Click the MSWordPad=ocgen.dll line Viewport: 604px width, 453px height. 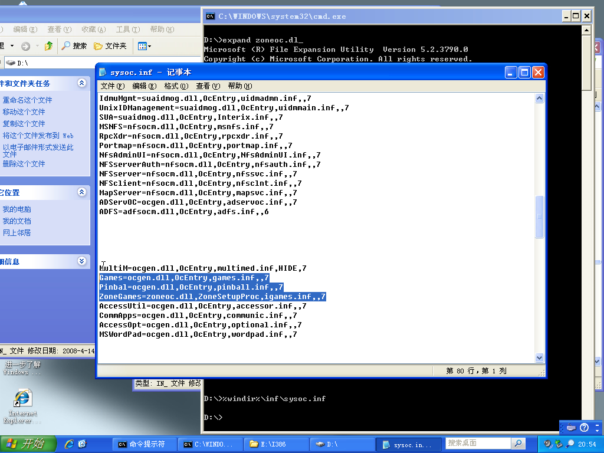(x=198, y=334)
